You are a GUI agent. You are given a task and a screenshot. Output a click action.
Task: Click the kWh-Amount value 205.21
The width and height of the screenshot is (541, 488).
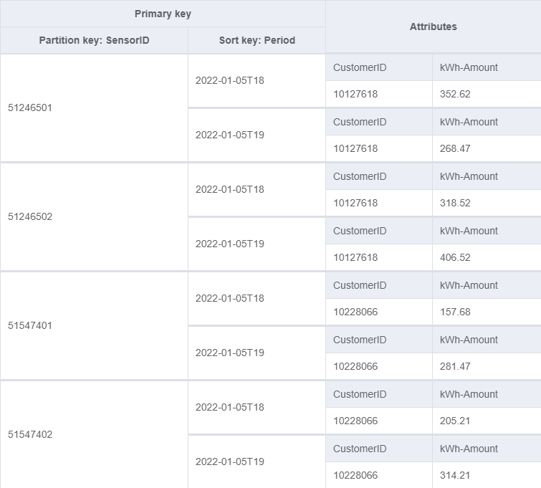pyautogui.click(x=455, y=421)
